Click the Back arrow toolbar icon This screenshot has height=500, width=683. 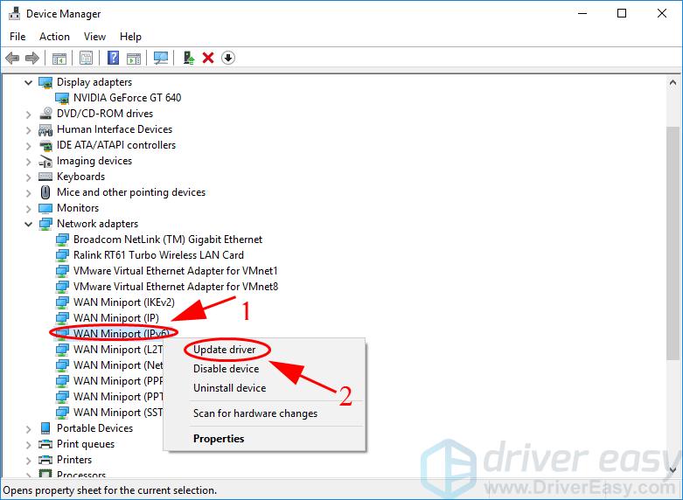12,59
